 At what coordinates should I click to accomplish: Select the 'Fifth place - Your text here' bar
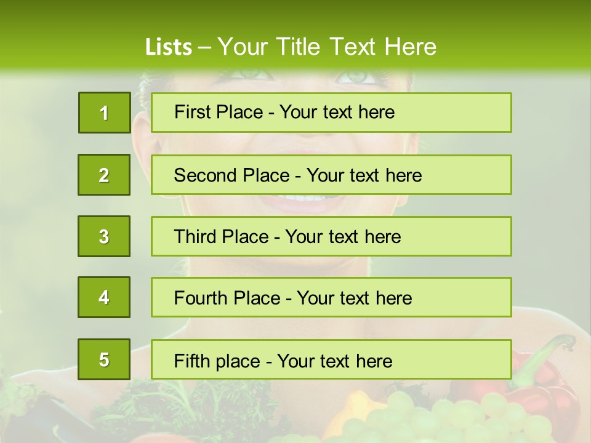coord(331,359)
